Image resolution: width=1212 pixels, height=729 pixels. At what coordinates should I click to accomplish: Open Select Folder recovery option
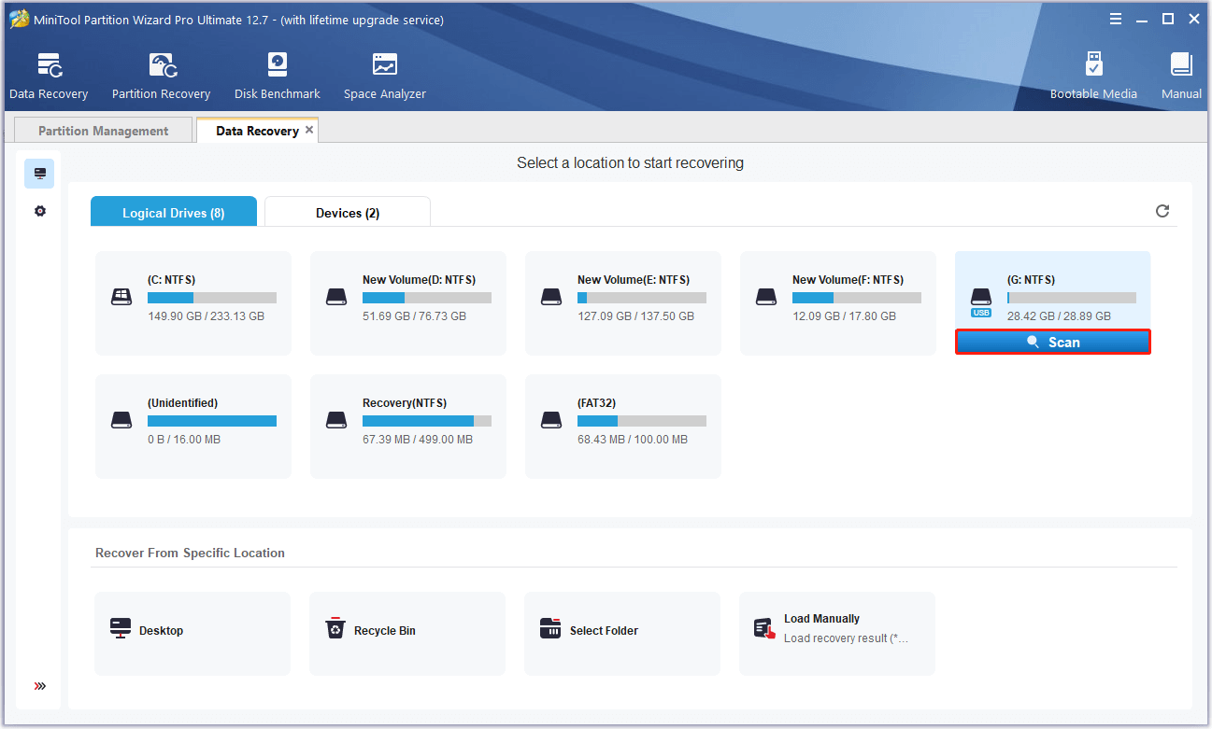click(x=622, y=633)
